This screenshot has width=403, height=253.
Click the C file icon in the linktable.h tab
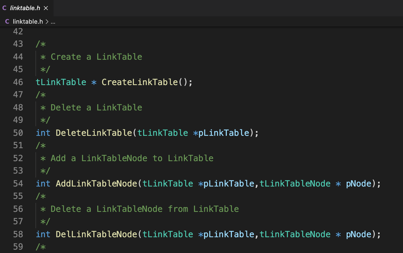tap(5, 8)
